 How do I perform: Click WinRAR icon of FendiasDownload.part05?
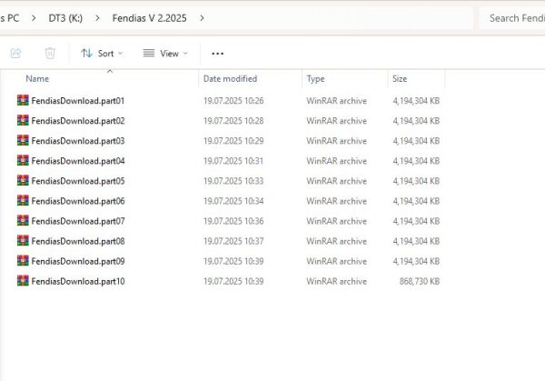[x=23, y=181]
